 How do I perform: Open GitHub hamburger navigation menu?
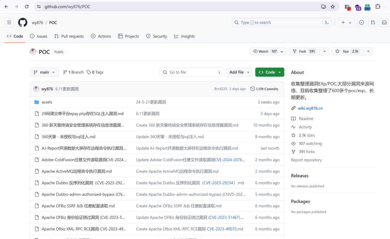pyautogui.click(x=9, y=22)
